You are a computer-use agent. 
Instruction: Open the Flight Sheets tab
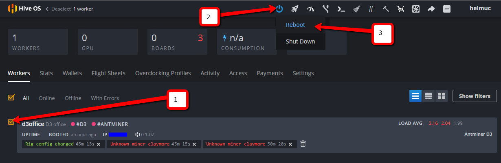pos(108,73)
